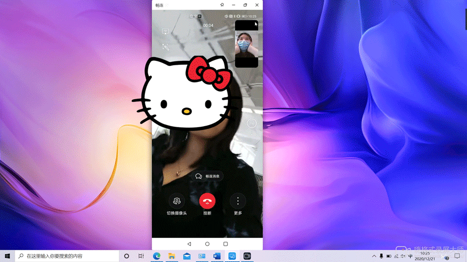Click the microphone tray icon

click(x=381, y=256)
